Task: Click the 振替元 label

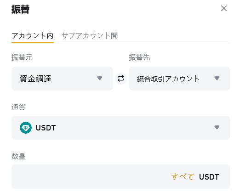Action: pos(22,57)
